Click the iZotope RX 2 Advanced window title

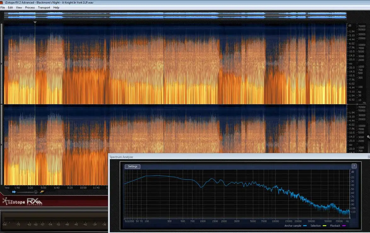pos(49,3)
